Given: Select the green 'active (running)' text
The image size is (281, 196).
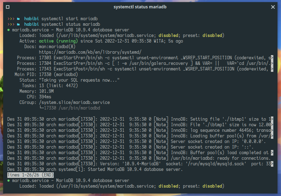Looking at the screenshot, I should click(x=59, y=41).
